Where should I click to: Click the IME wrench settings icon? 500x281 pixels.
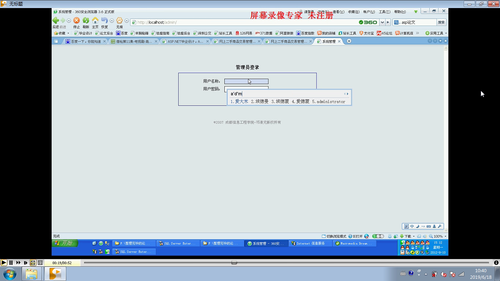coord(440,226)
